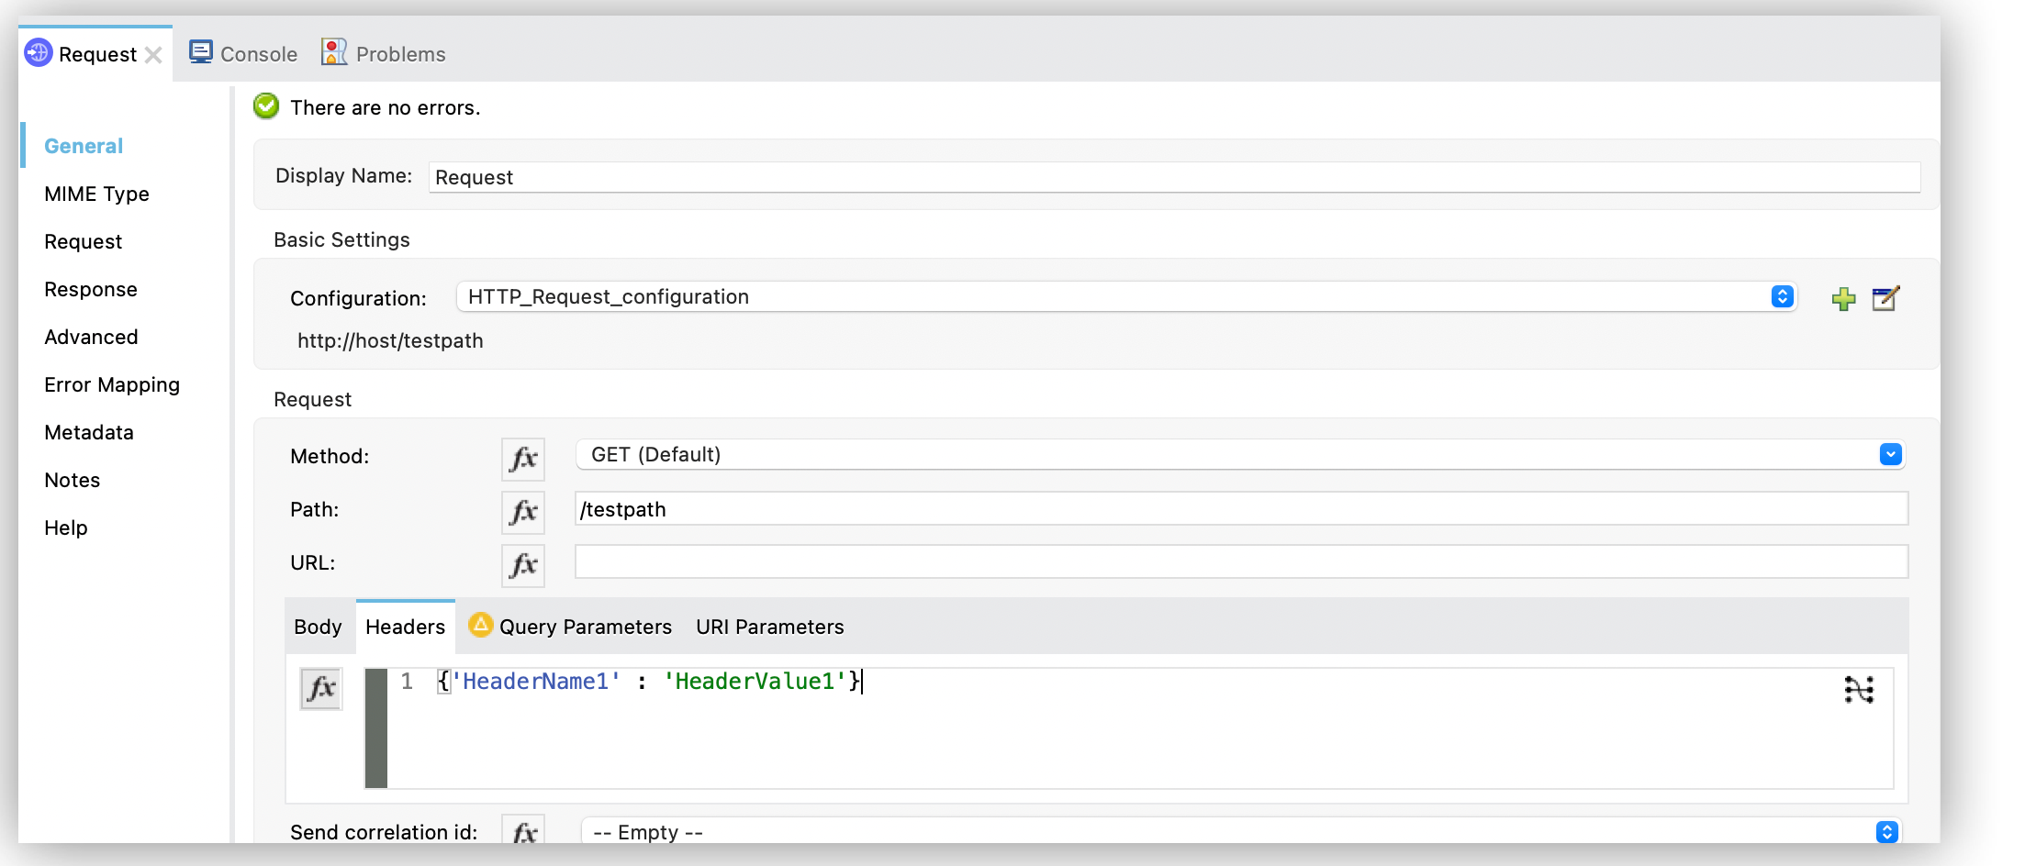
Task: Click the empty URL input field
Action: pyautogui.click(x=1241, y=561)
